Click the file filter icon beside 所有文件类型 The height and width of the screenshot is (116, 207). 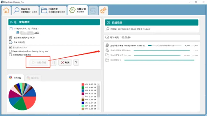(11, 42)
